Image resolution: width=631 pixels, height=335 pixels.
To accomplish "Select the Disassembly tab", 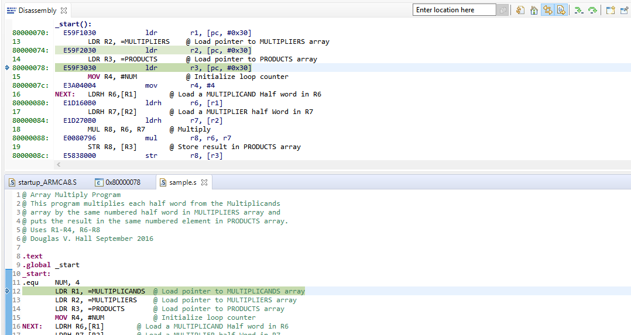I will point(37,11).
